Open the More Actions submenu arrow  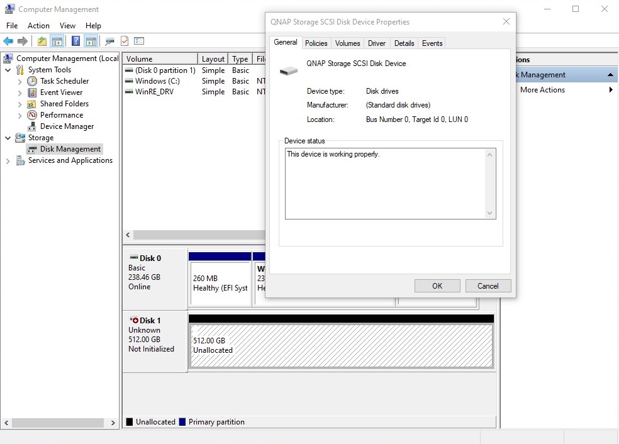(x=611, y=89)
